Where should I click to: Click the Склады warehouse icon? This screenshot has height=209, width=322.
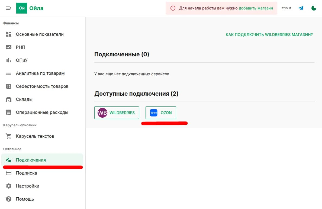8,99
